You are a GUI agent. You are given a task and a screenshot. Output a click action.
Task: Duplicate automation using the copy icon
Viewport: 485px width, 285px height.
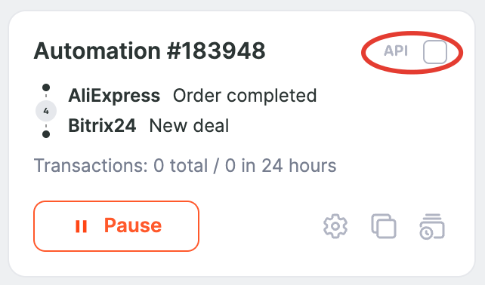coord(384,226)
